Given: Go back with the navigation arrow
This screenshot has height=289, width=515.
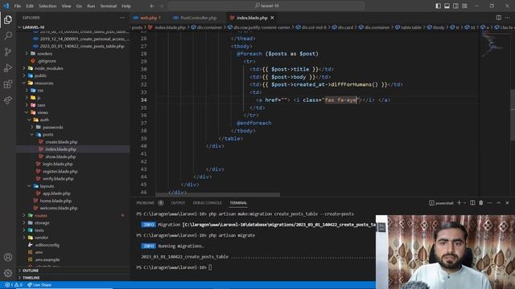Looking at the screenshot, I should [x=152, y=6].
